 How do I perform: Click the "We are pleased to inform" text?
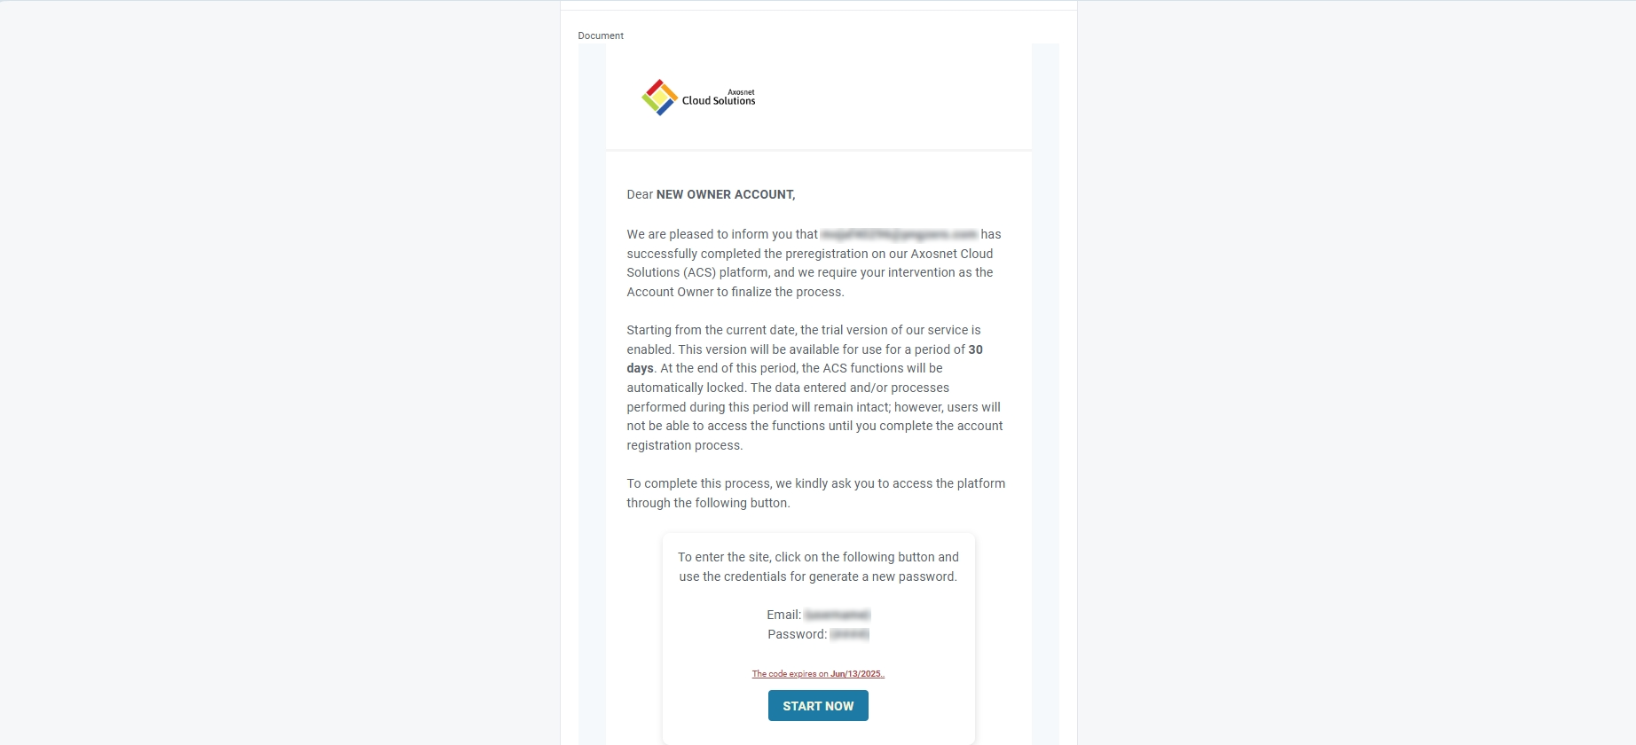point(722,234)
